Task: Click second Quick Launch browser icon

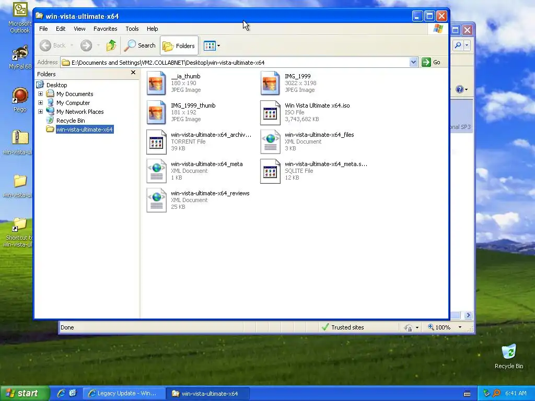Action: pos(73,393)
